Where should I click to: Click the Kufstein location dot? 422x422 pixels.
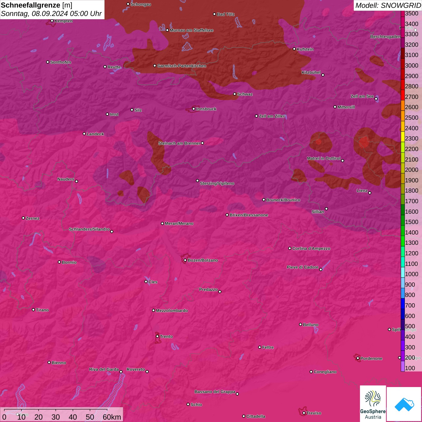294,49
